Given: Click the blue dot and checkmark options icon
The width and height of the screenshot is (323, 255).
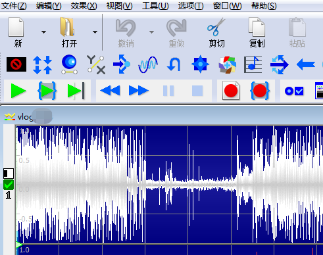Looking at the screenshot, I should coord(294,91).
